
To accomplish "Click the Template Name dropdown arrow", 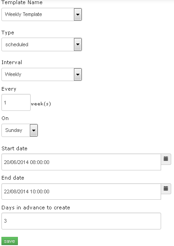I will (x=78, y=15).
